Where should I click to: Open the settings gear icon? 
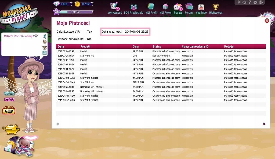255,2
